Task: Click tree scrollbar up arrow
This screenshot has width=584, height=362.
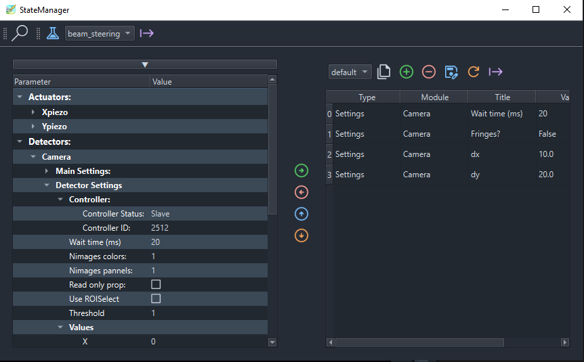Action: pyautogui.click(x=272, y=79)
